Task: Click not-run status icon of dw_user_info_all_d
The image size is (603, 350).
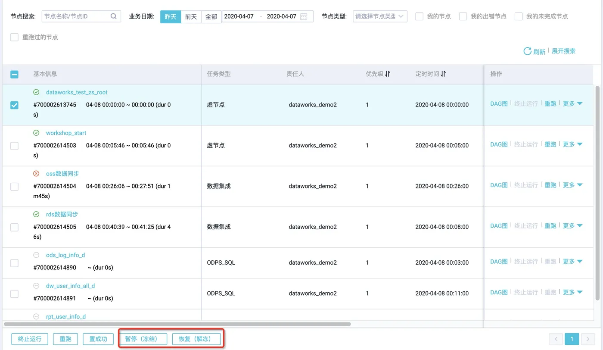Action: (36, 286)
